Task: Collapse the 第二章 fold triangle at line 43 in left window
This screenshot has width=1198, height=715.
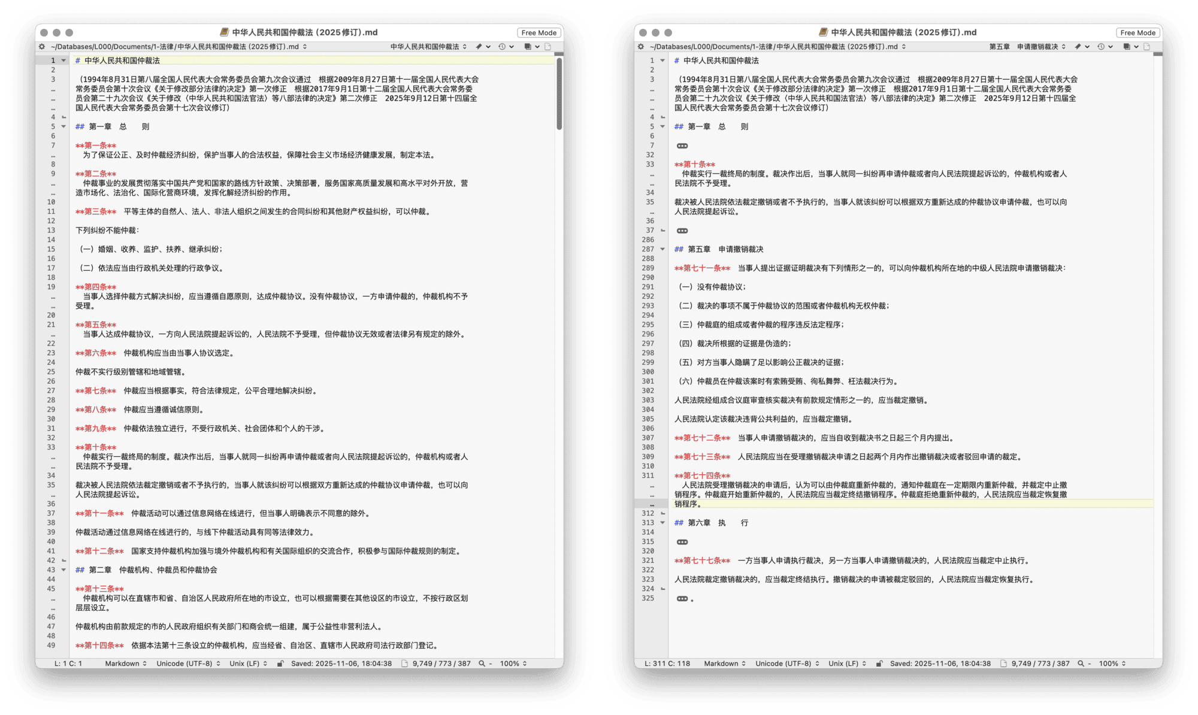Action: [x=63, y=570]
